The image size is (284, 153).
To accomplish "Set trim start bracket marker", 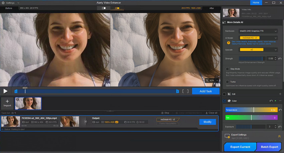I will pyautogui.click(x=183, y=91).
